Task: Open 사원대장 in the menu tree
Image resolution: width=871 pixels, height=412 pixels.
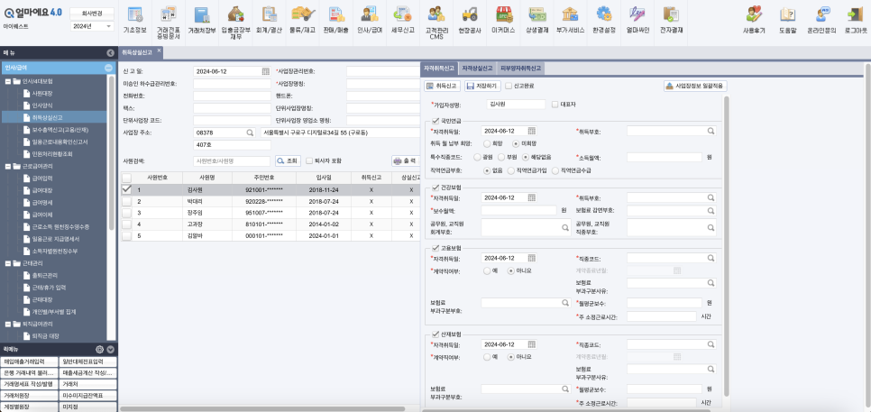Action: [x=42, y=93]
